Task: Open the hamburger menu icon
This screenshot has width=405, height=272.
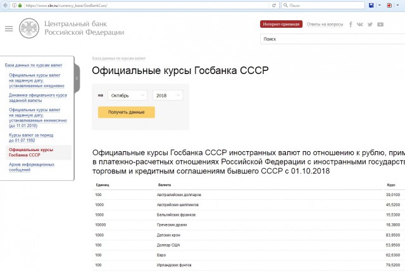Action: pos(9,28)
